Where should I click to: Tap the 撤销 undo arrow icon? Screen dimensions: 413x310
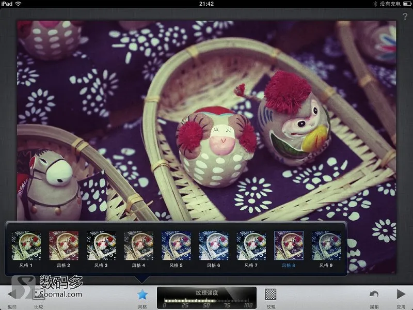click(374, 294)
